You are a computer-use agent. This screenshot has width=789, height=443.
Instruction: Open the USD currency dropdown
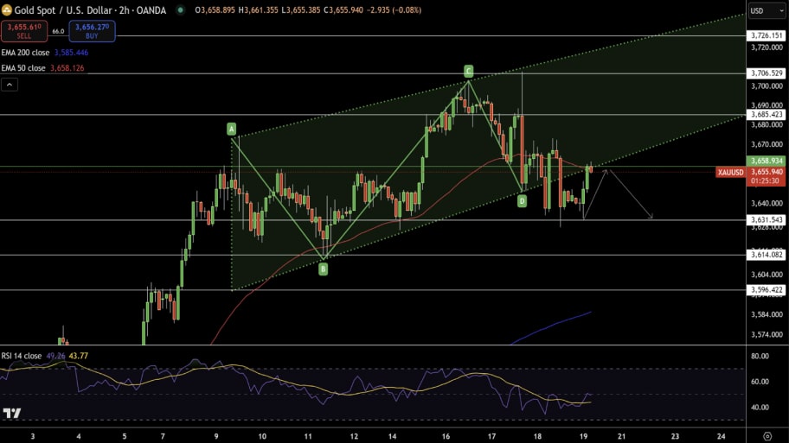pyautogui.click(x=767, y=10)
